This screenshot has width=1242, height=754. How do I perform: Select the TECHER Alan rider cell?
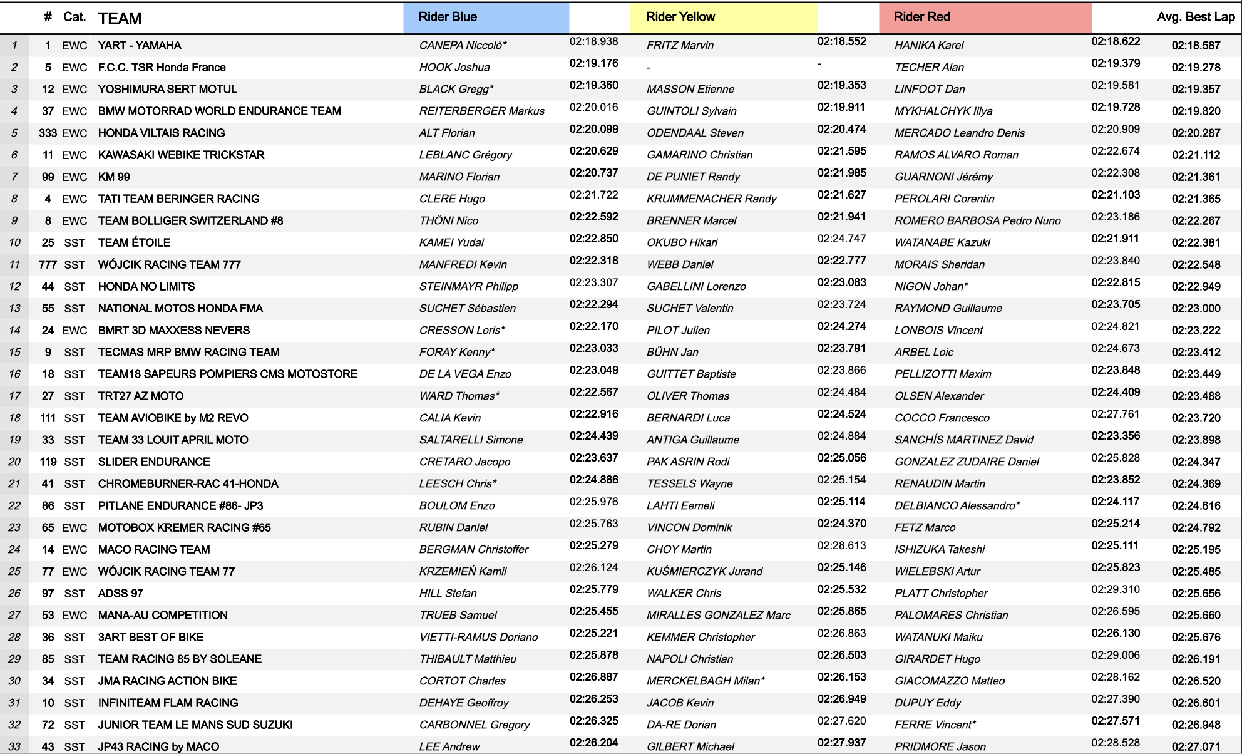929,68
